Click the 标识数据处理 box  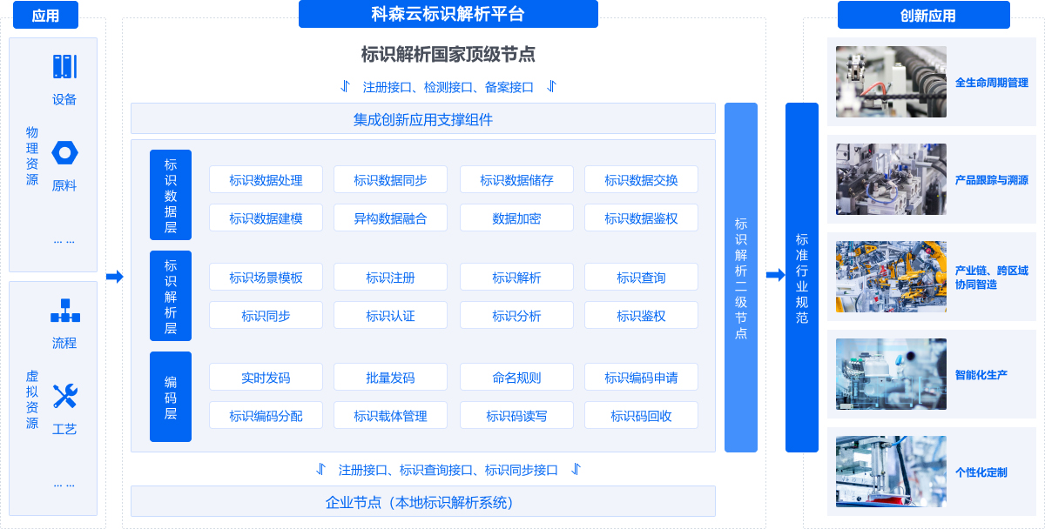coord(266,180)
